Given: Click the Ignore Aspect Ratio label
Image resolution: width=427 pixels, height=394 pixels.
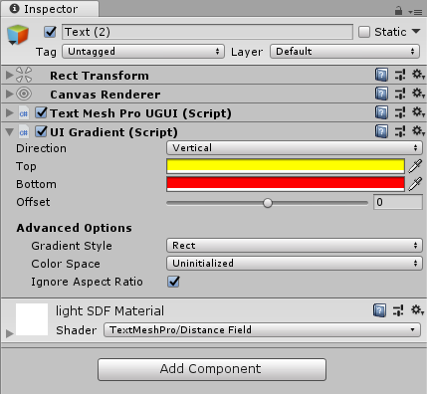Looking at the screenshot, I should tap(87, 282).
